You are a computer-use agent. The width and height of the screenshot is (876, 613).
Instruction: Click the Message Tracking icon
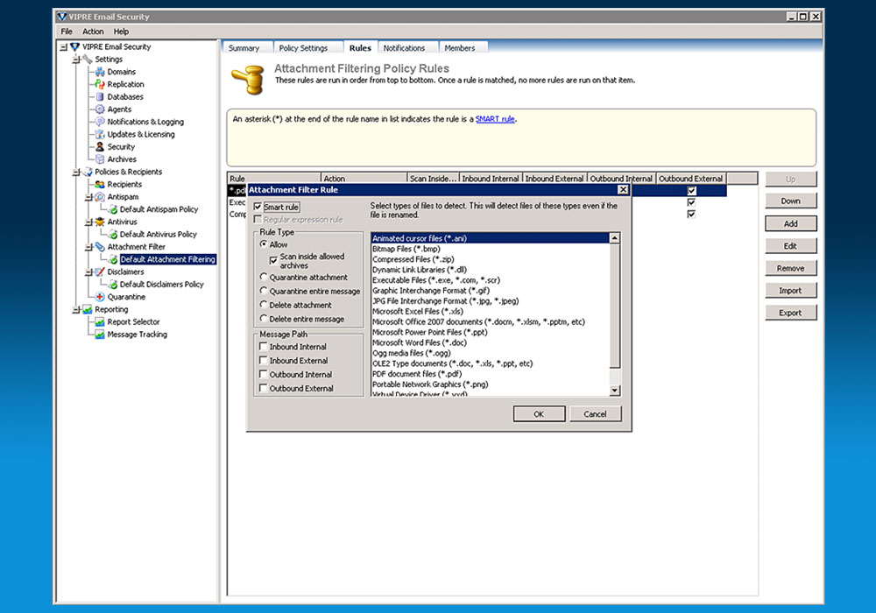point(100,335)
